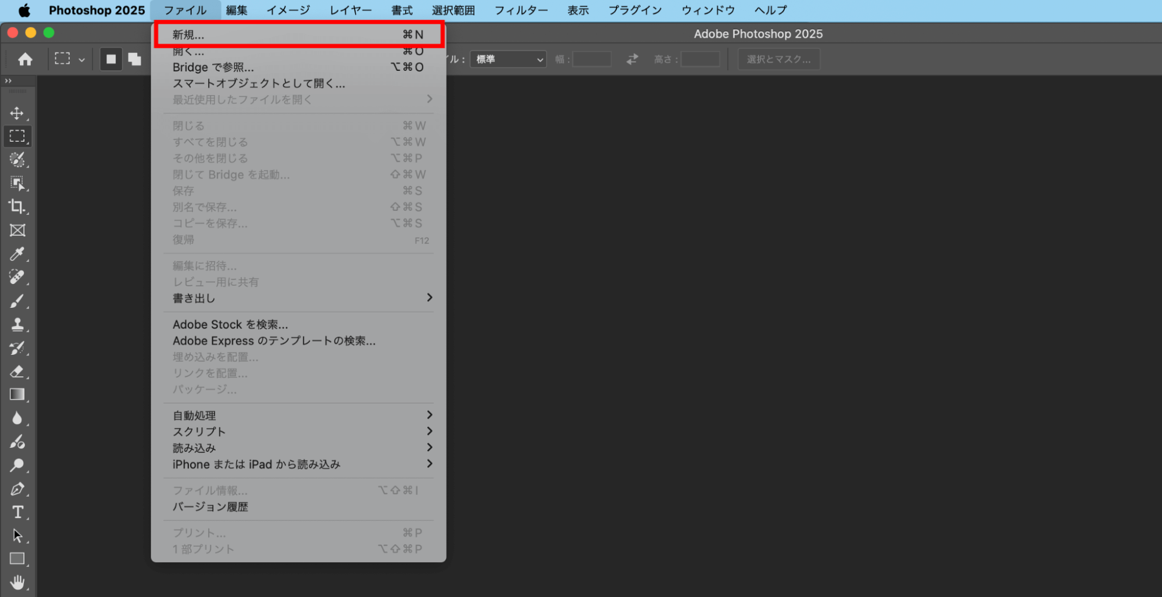Choose スマートオブジェクトとして開く... menu item
The image size is (1162, 597).
tap(298, 84)
